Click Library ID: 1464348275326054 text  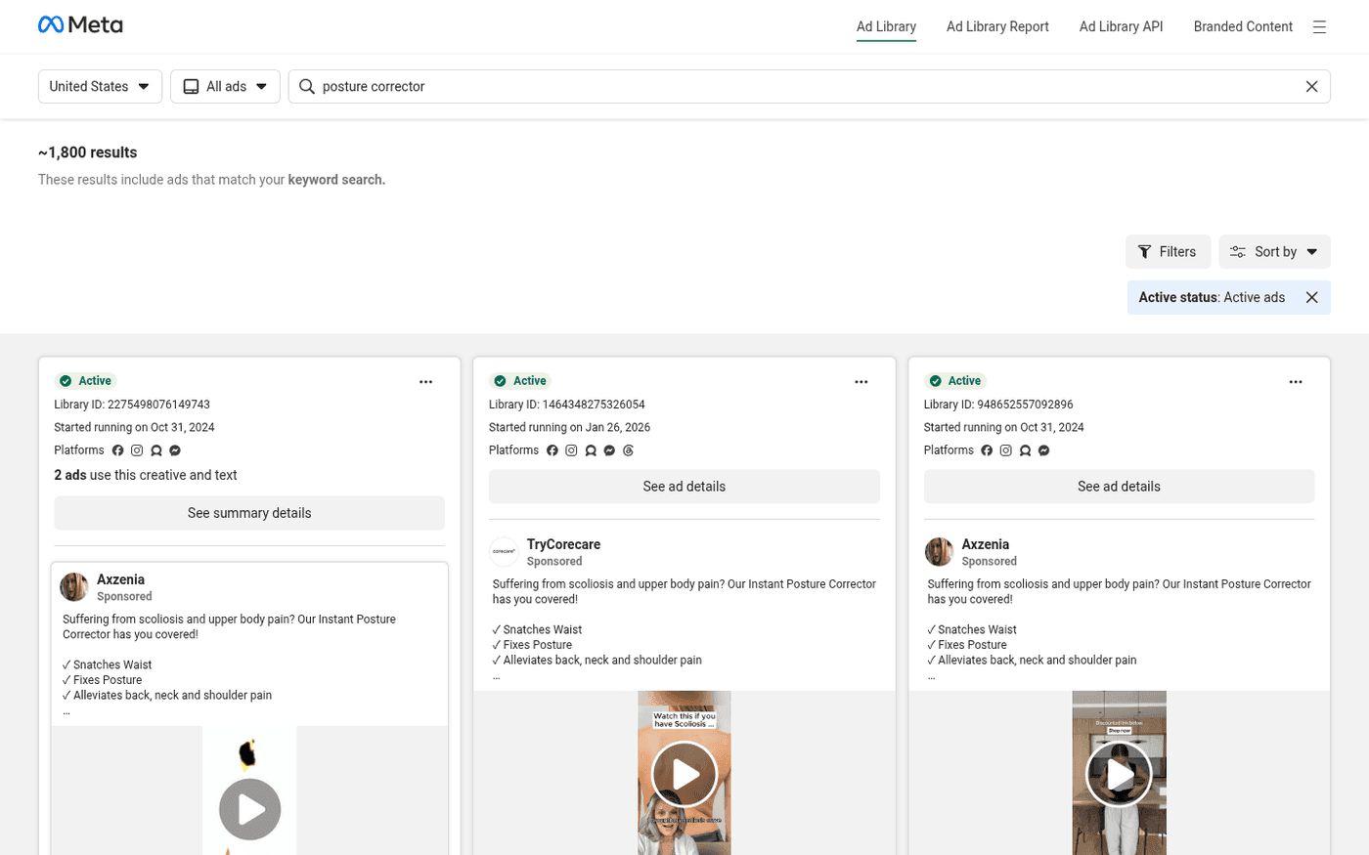[x=567, y=405]
